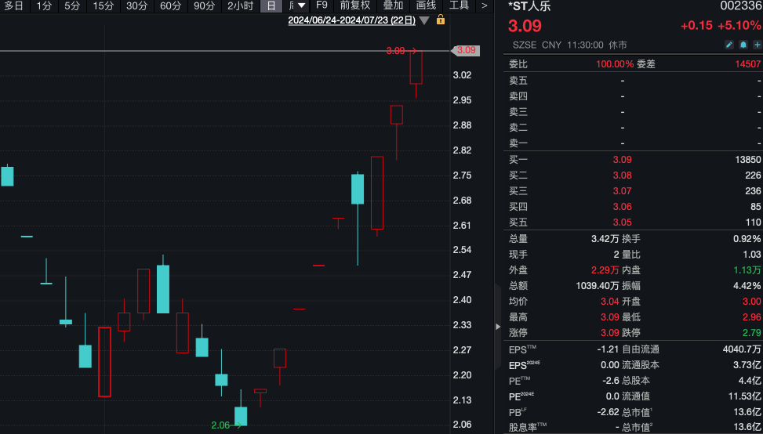Screen dimensions: 763x434
Task: Click the pencil edit icon
Action: click(729, 45)
